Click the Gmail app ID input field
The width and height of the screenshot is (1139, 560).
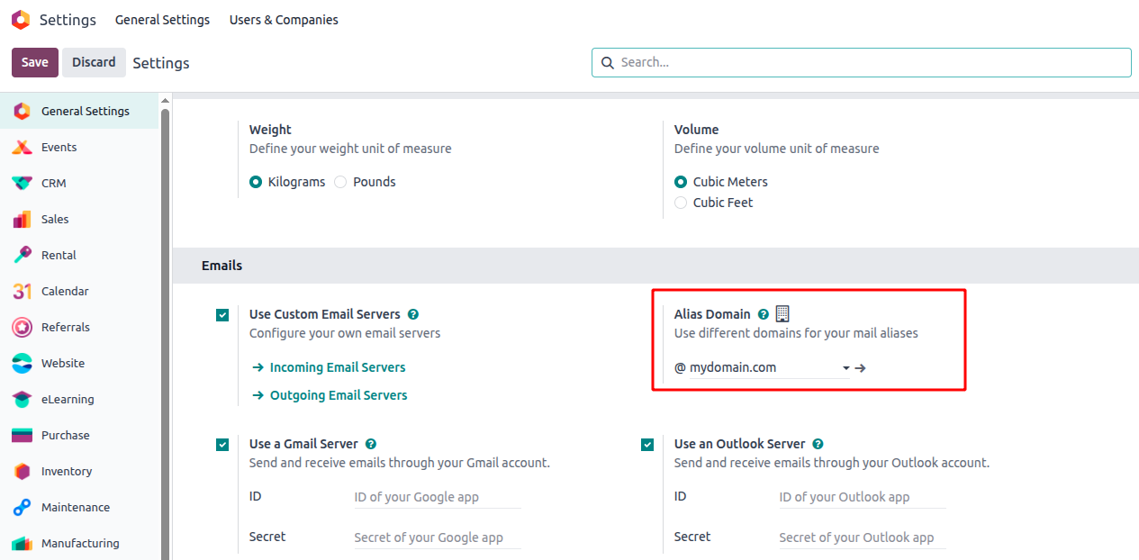coord(437,497)
